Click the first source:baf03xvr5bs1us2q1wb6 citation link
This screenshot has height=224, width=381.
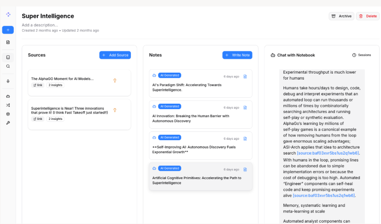coord(328,153)
